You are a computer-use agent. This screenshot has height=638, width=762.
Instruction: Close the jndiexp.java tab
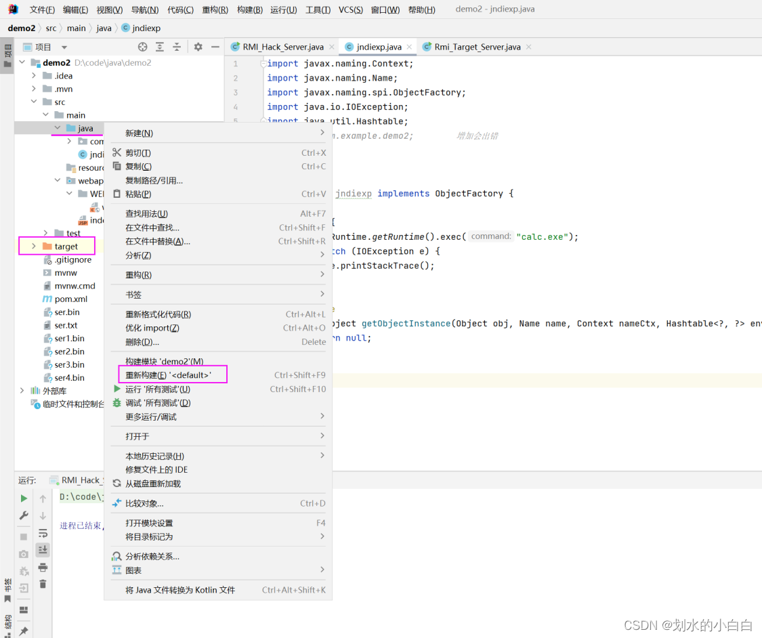pos(409,47)
